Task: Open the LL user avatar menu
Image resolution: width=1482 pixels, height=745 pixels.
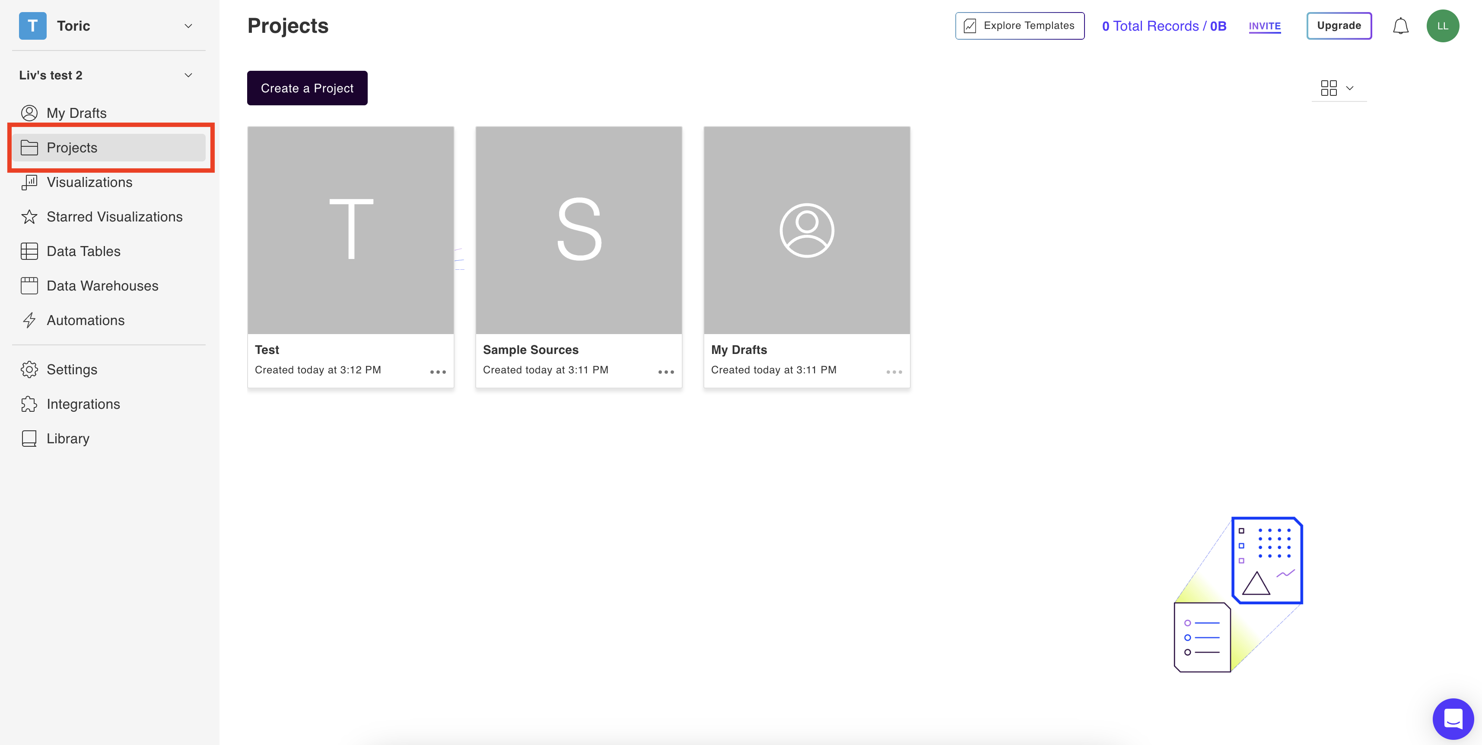Action: (1443, 26)
